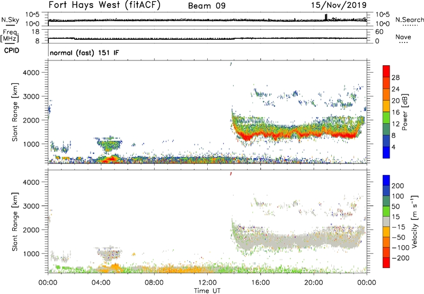
Task: Click the 'N.Search' legend label
Action: coord(409,20)
